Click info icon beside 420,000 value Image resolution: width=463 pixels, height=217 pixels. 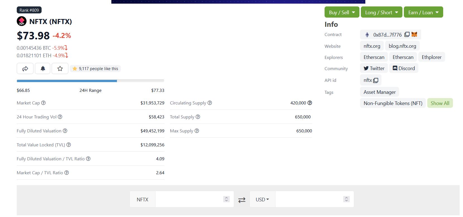(x=310, y=103)
